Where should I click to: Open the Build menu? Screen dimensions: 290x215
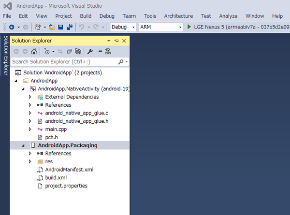coord(86,16)
